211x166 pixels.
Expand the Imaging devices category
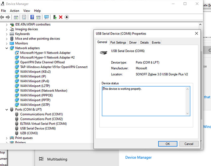point(7,29)
